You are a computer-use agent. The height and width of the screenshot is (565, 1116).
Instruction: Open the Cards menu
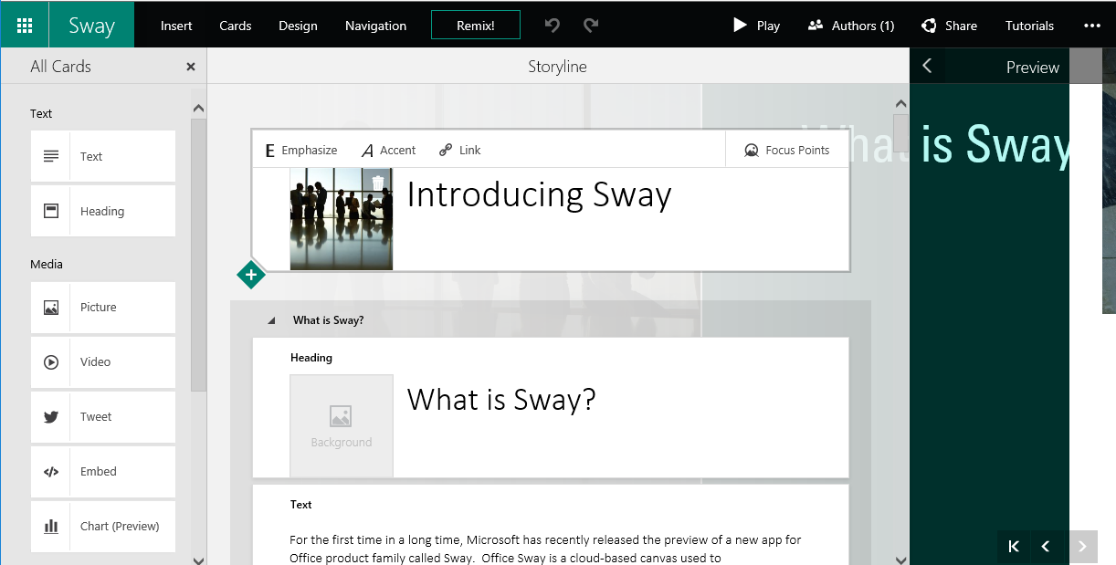point(236,26)
